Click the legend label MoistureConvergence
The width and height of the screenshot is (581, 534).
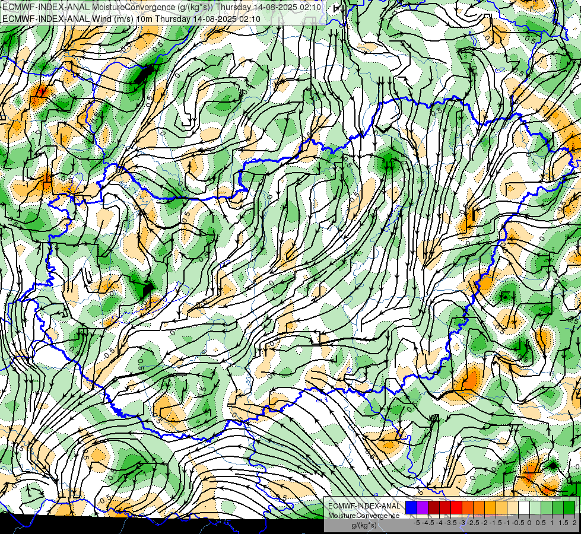[364, 516]
